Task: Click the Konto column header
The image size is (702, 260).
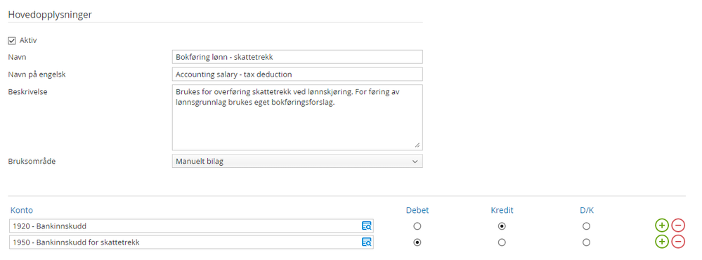Action: point(20,210)
